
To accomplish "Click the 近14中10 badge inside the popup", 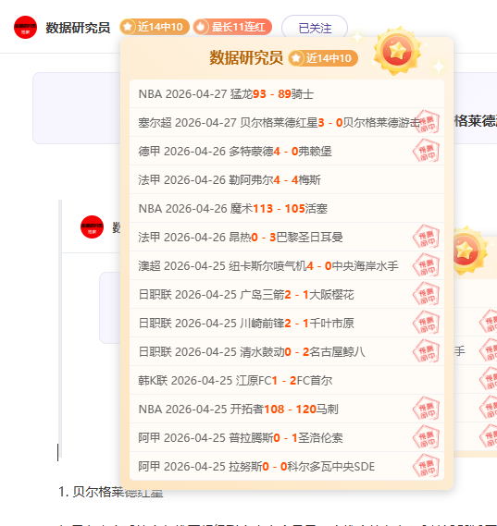I will 323,58.
